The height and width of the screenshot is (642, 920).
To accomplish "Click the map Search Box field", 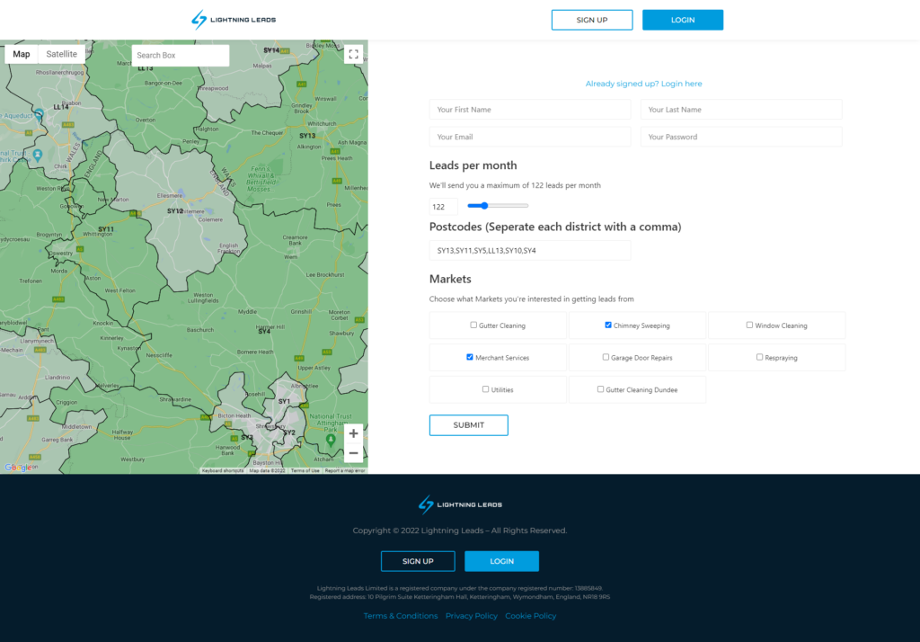I will (x=180, y=56).
